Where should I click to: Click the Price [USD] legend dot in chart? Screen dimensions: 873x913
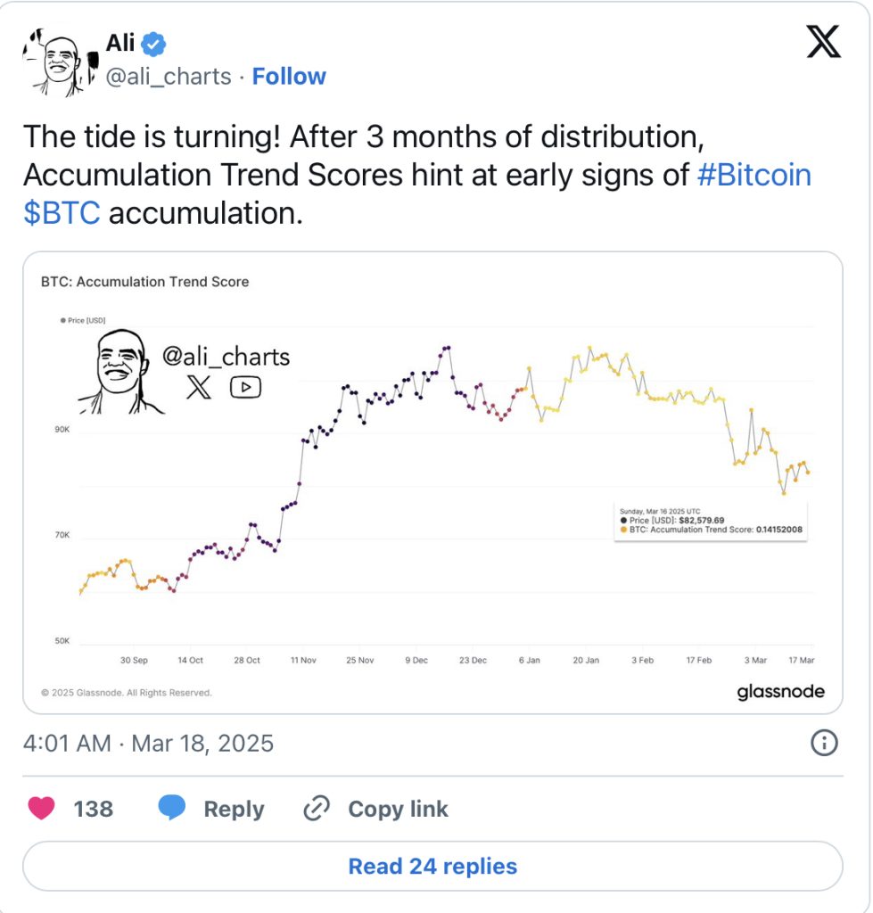(63, 320)
